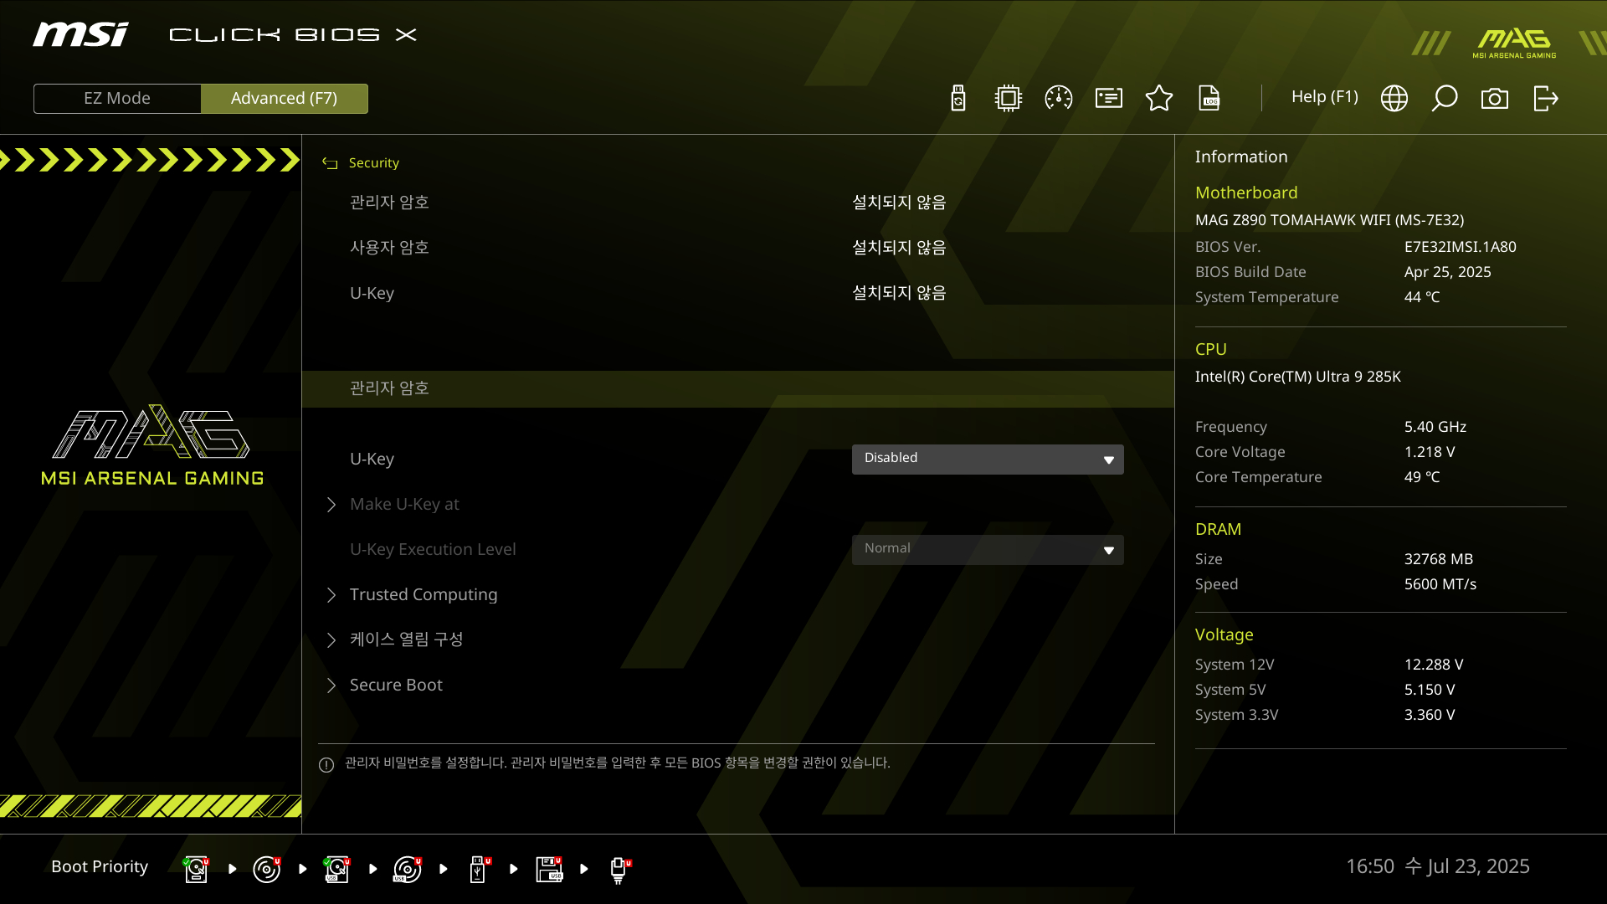Select the highlighted 관리자 암호 entry
Image resolution: width=1607 pixels, height=904 pixels.
click(389, 388)
